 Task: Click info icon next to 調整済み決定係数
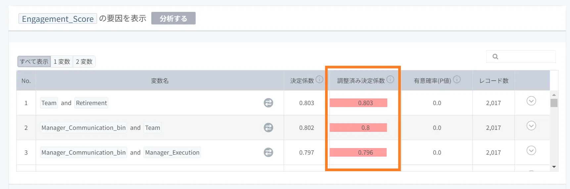[391, 79]
